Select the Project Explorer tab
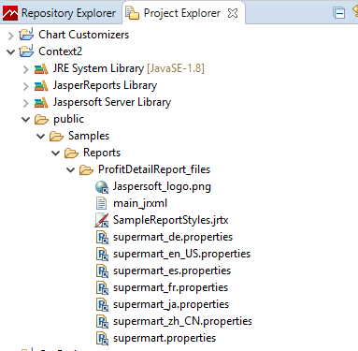Viewport: 358px width, 351px height. (181, 13)
